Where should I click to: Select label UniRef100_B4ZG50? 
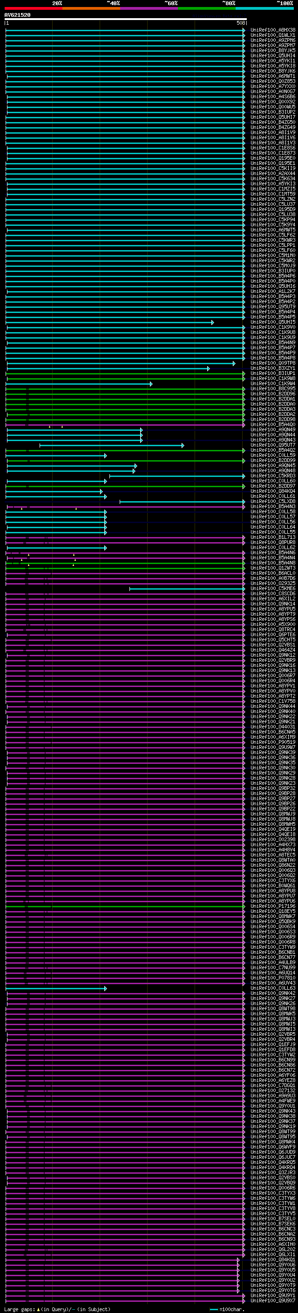tap(272, 122)
